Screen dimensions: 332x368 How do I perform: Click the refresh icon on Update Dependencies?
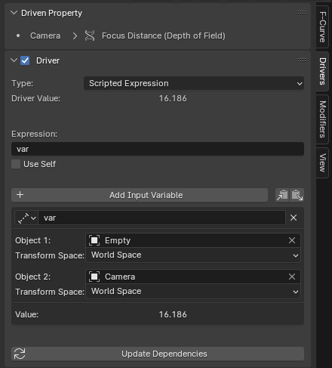20,354
